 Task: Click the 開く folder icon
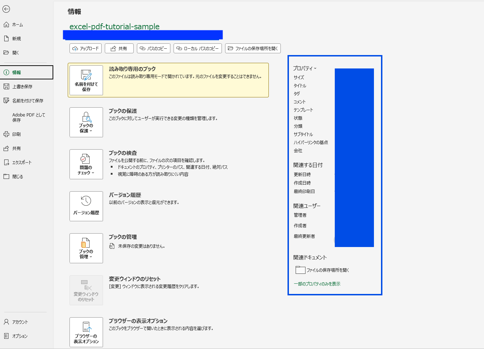coord(6,53)
